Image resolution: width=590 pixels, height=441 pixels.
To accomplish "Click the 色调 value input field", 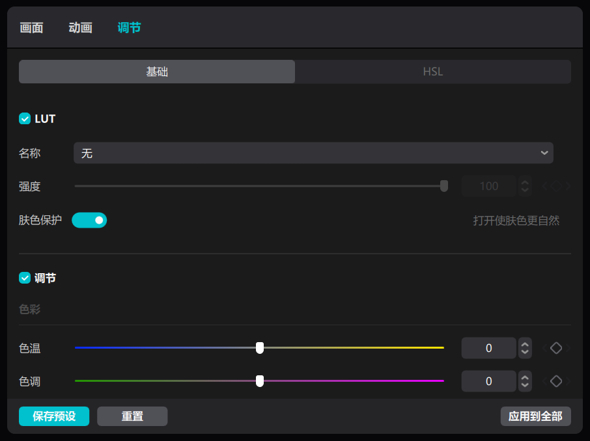I will click(x=489, y=381).
